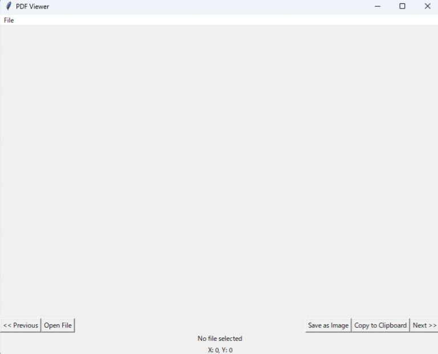Image resolution: width=438 pixels, height=354 pixels.
Task: Click the feather app icon in title bar
Action: (x=8, y=6)
